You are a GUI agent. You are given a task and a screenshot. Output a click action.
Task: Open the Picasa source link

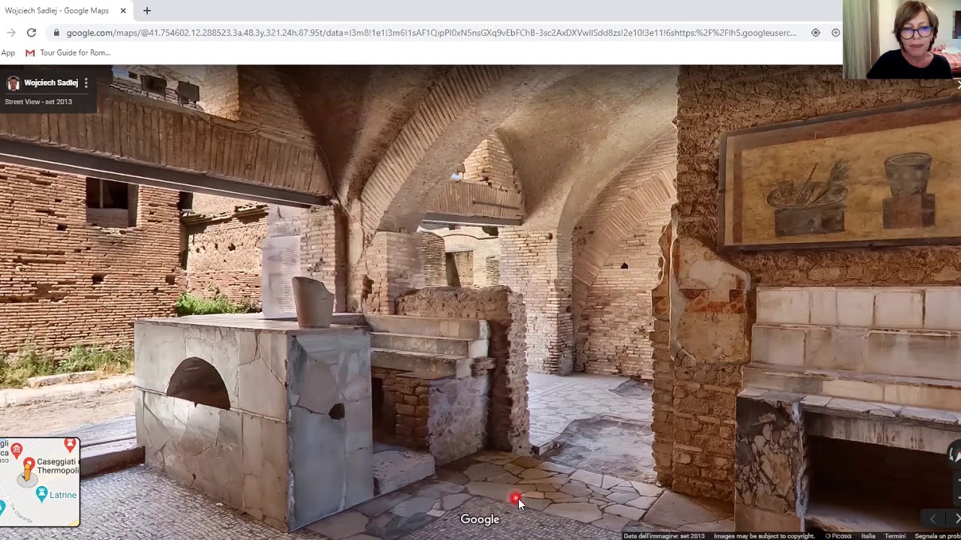[x=839, y=536]
